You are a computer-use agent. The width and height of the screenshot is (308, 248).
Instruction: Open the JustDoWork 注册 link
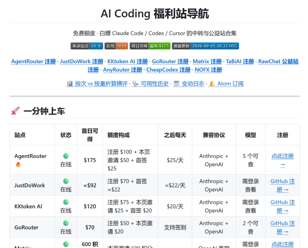click(x=81, y=61)
